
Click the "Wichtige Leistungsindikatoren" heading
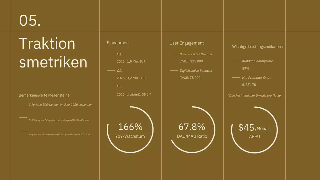click(258, 47)
